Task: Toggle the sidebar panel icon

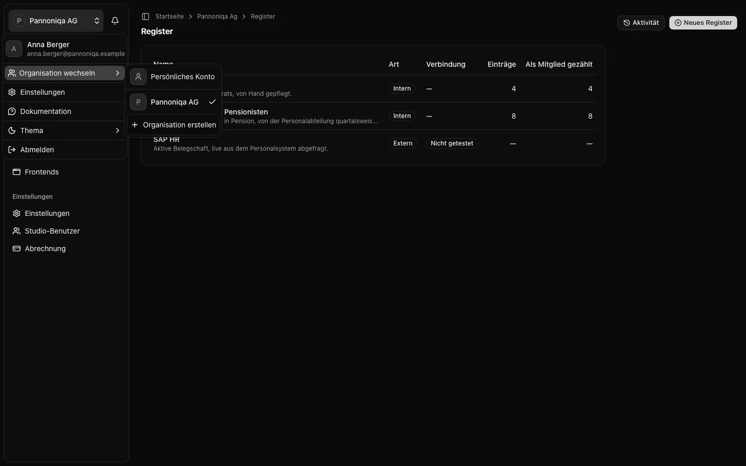Action: point(146,17)
